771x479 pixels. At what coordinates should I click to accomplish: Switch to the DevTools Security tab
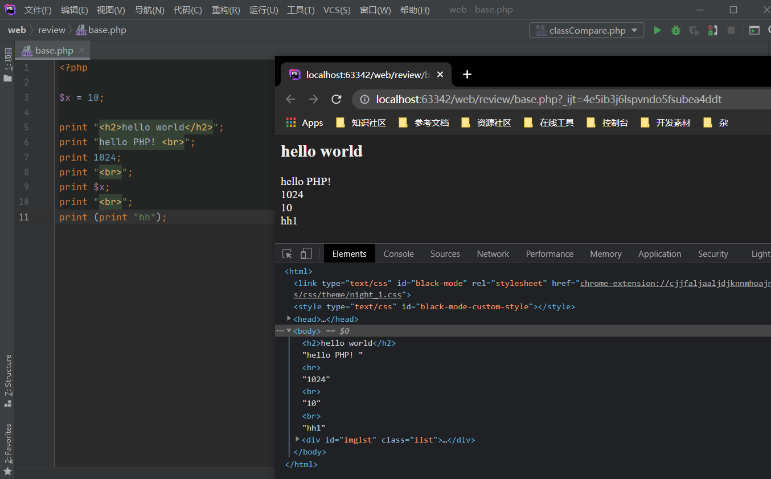[x=713, y=254]
